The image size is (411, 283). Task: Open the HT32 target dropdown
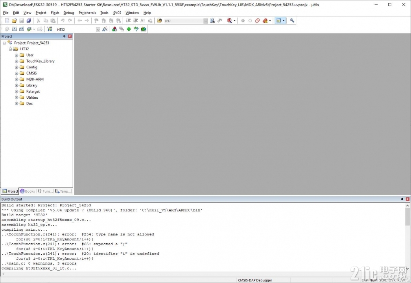[x=98, y=29]
